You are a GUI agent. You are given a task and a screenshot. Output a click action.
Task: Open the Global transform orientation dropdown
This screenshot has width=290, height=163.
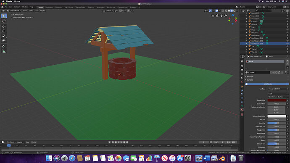108,11
